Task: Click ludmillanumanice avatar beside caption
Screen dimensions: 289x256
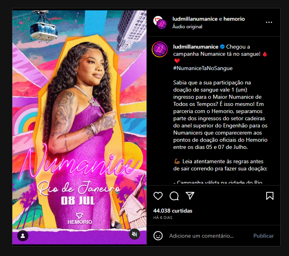Action: 160,49
